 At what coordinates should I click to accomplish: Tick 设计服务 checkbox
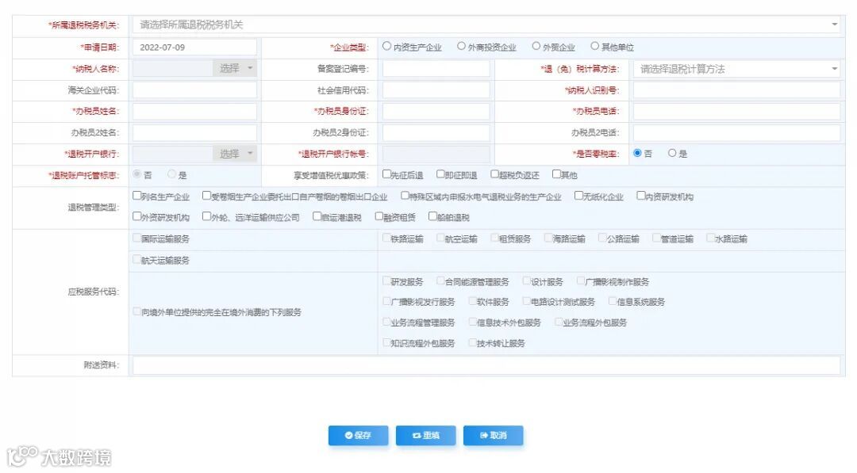tap(527, 281)
